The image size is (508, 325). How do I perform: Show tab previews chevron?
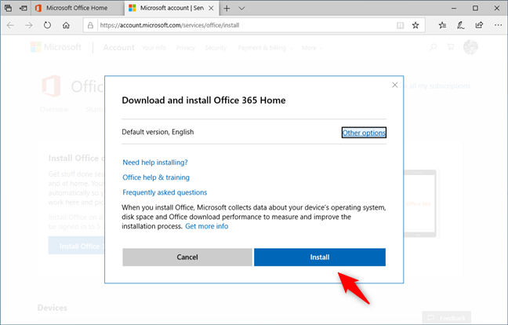[x=241, y=9]
